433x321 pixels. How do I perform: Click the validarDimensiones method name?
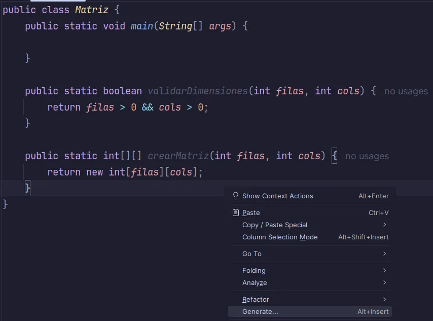pos(198,91)
